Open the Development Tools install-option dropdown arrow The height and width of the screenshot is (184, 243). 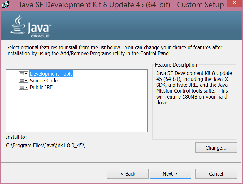click(27, 74)
